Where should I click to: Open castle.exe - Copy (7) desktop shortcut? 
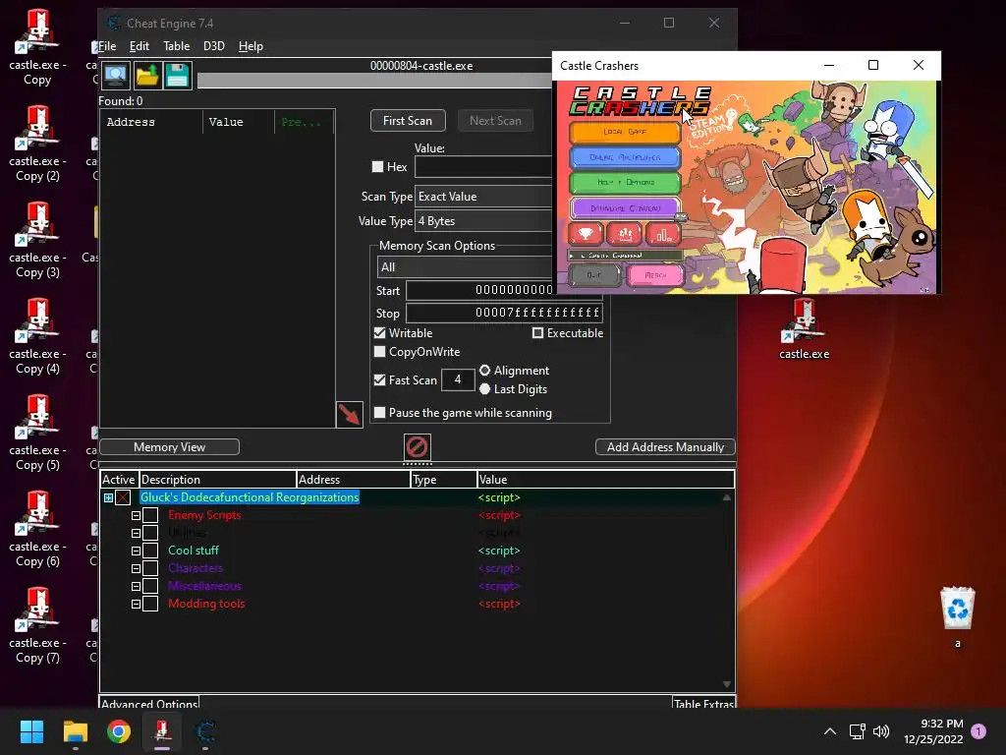37,626
